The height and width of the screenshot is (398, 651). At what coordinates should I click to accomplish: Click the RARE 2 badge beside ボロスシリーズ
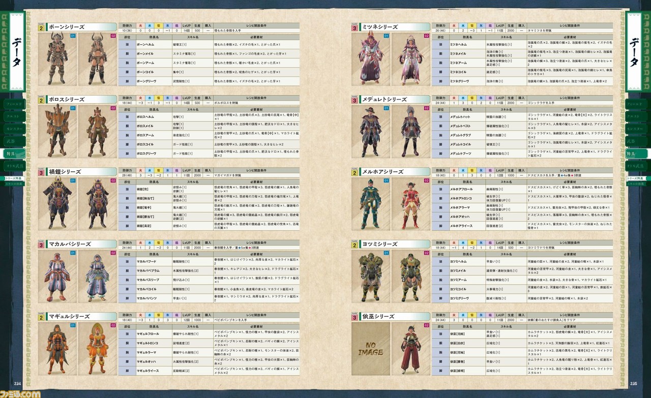tap(41, 100)
